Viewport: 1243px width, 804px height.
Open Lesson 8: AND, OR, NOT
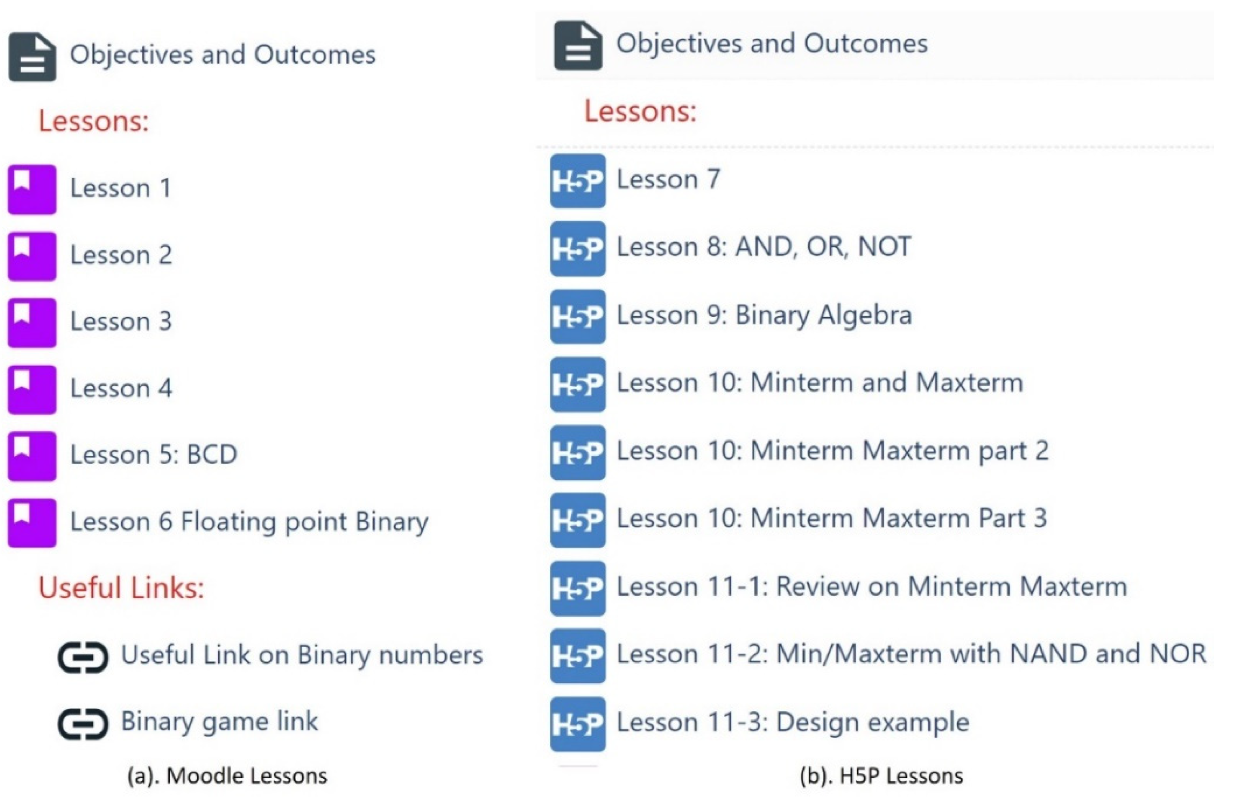[764, 247]
